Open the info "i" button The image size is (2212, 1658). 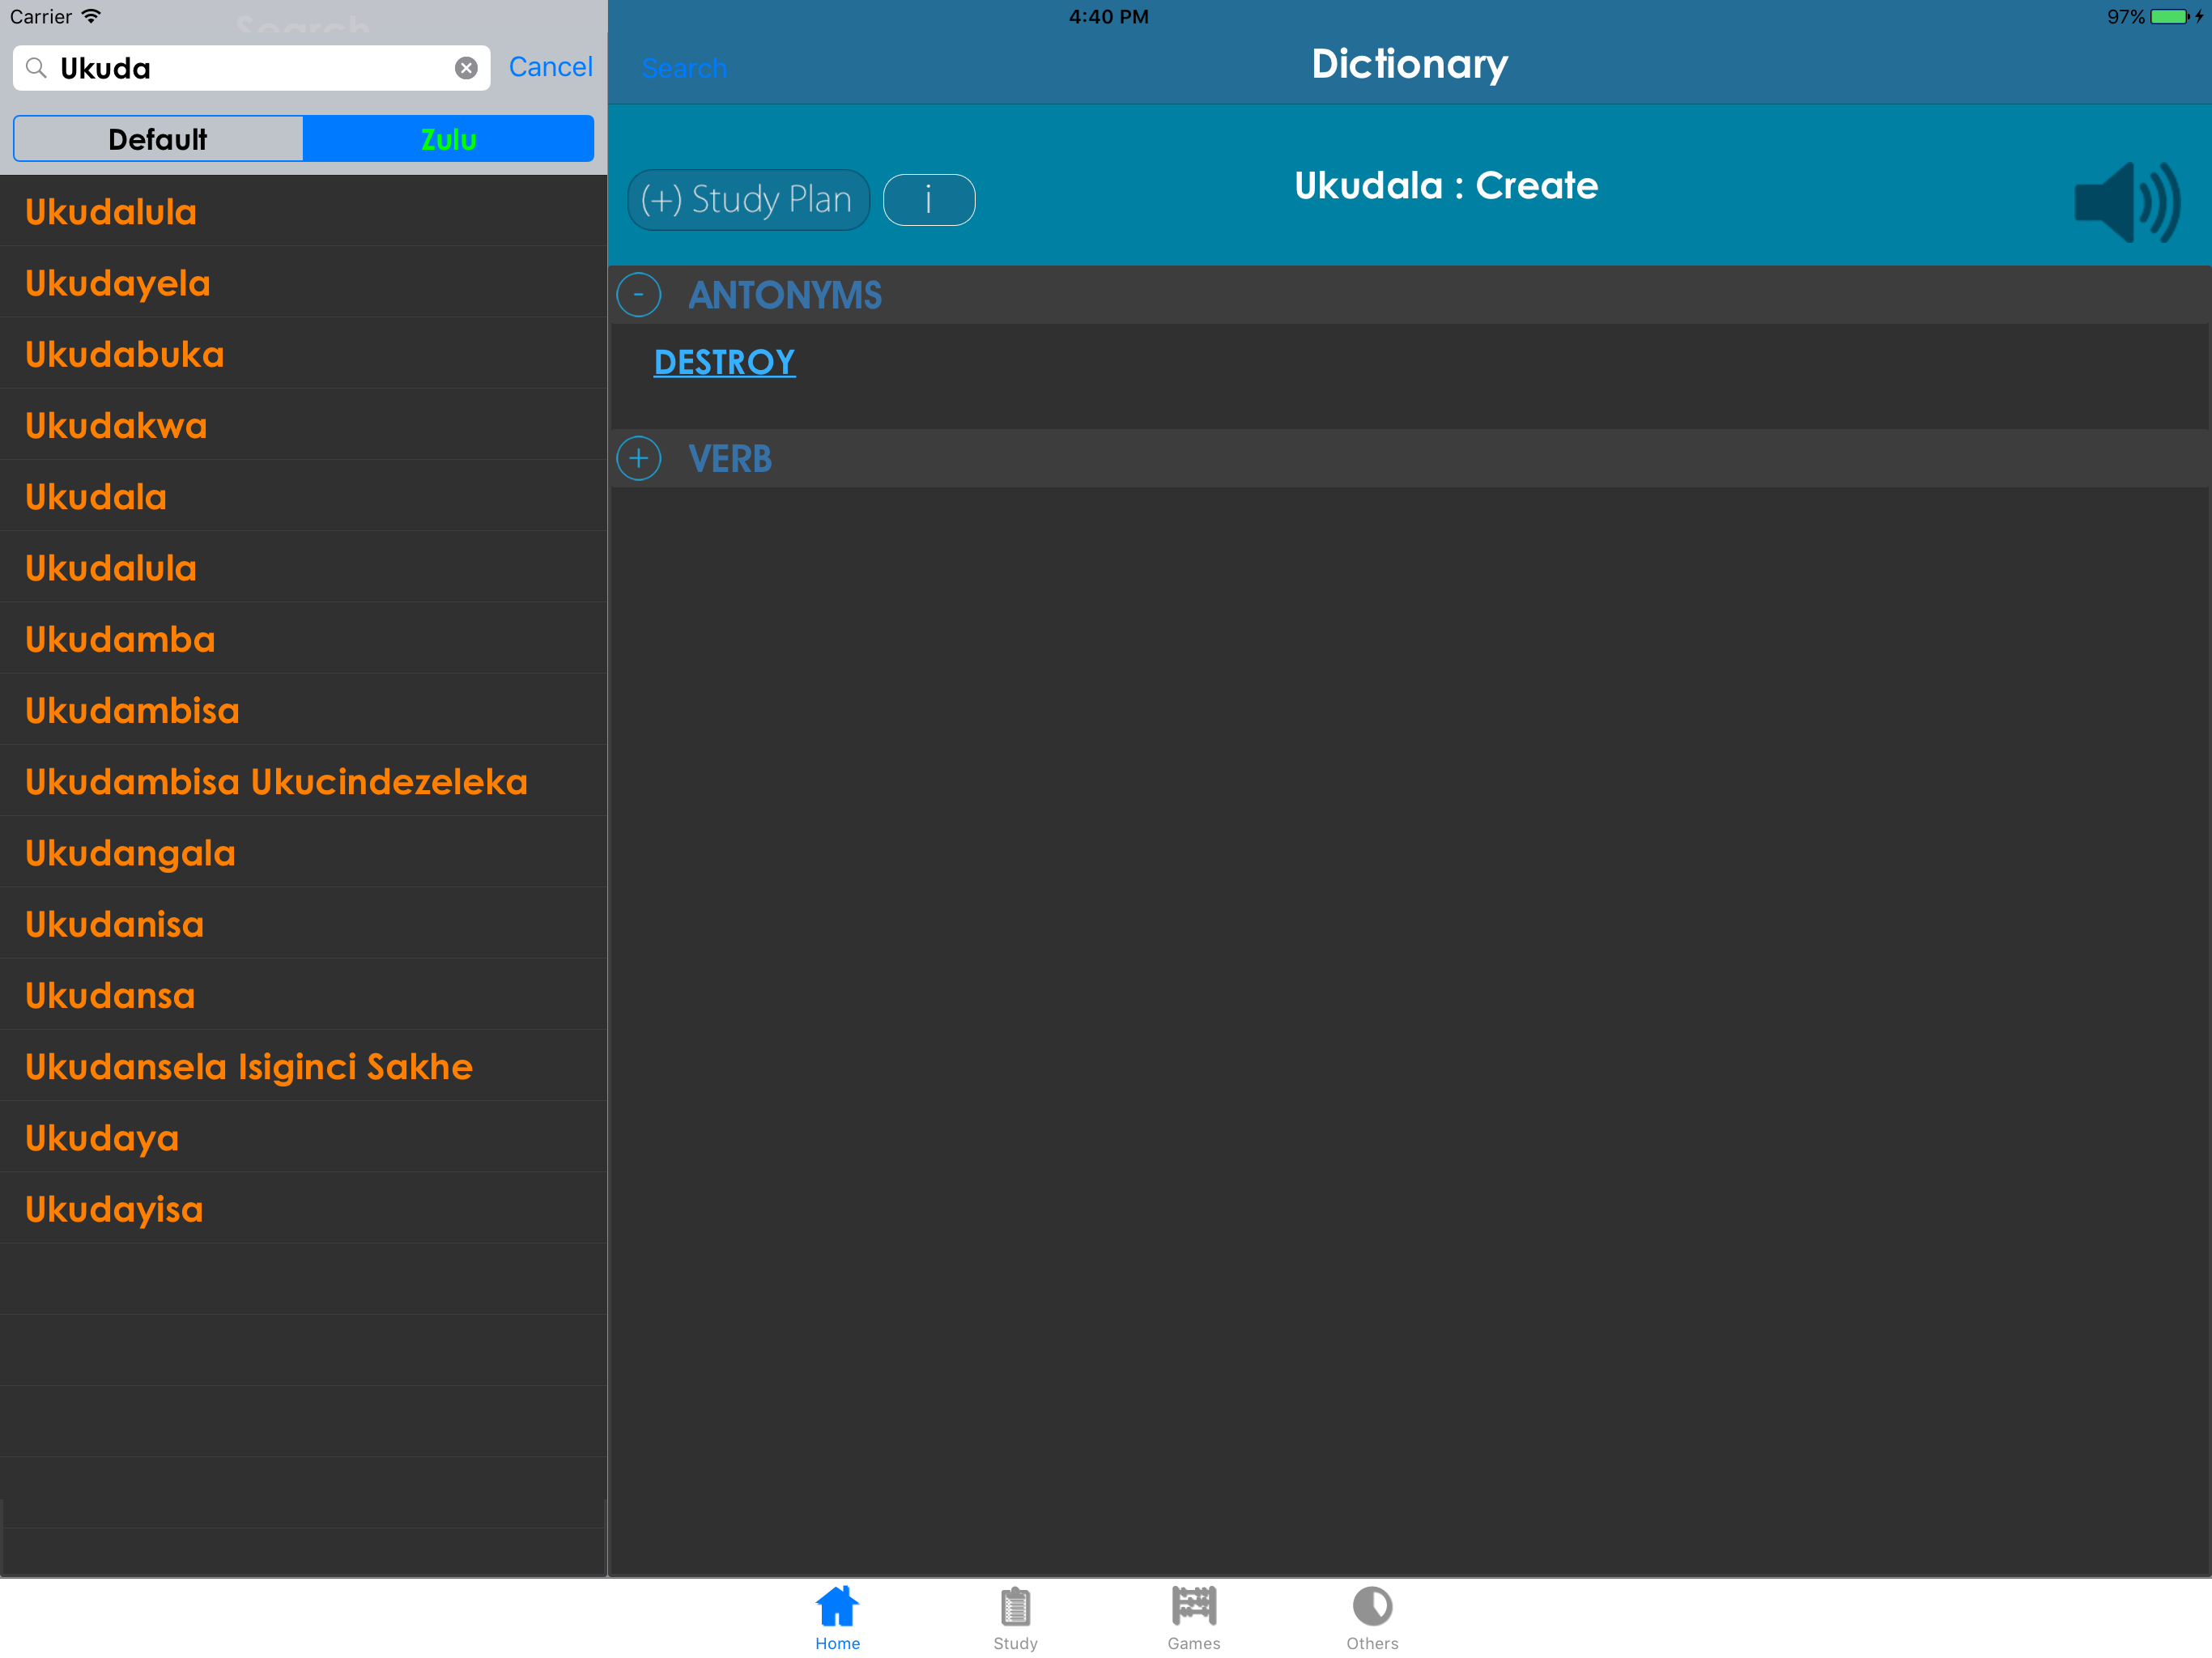[929, 200]
